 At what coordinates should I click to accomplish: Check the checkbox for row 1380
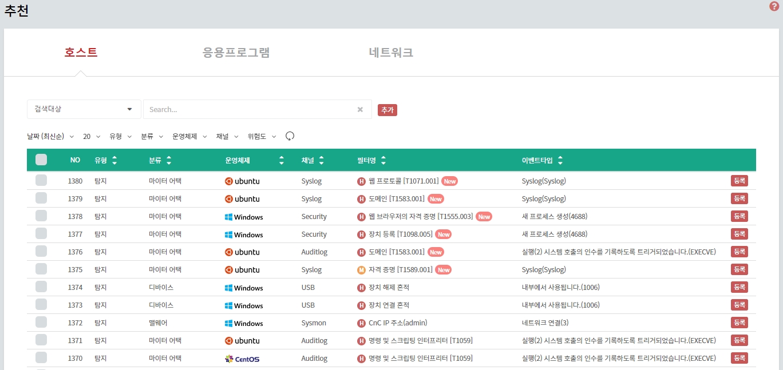point(41,181)
